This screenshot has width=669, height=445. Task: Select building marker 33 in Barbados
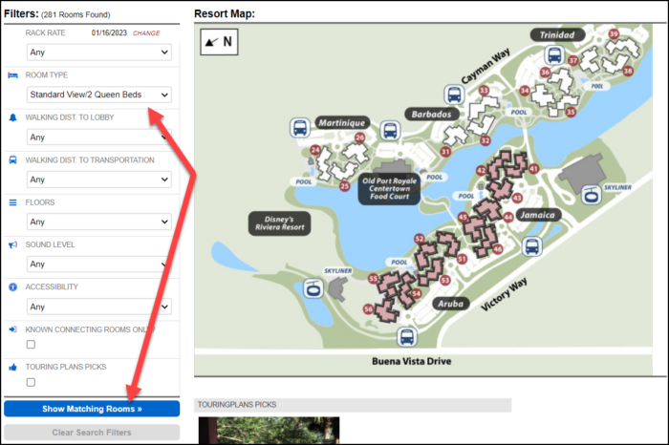(x=484, y=91)
